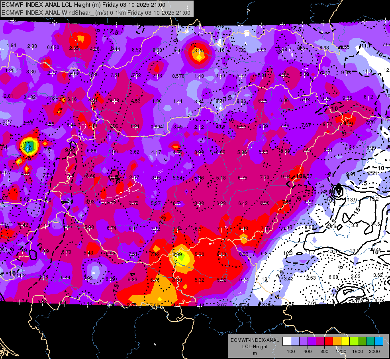Click the legend label 1600
Image resolution: width=390 pixels, height=359 pixels.
358,351
